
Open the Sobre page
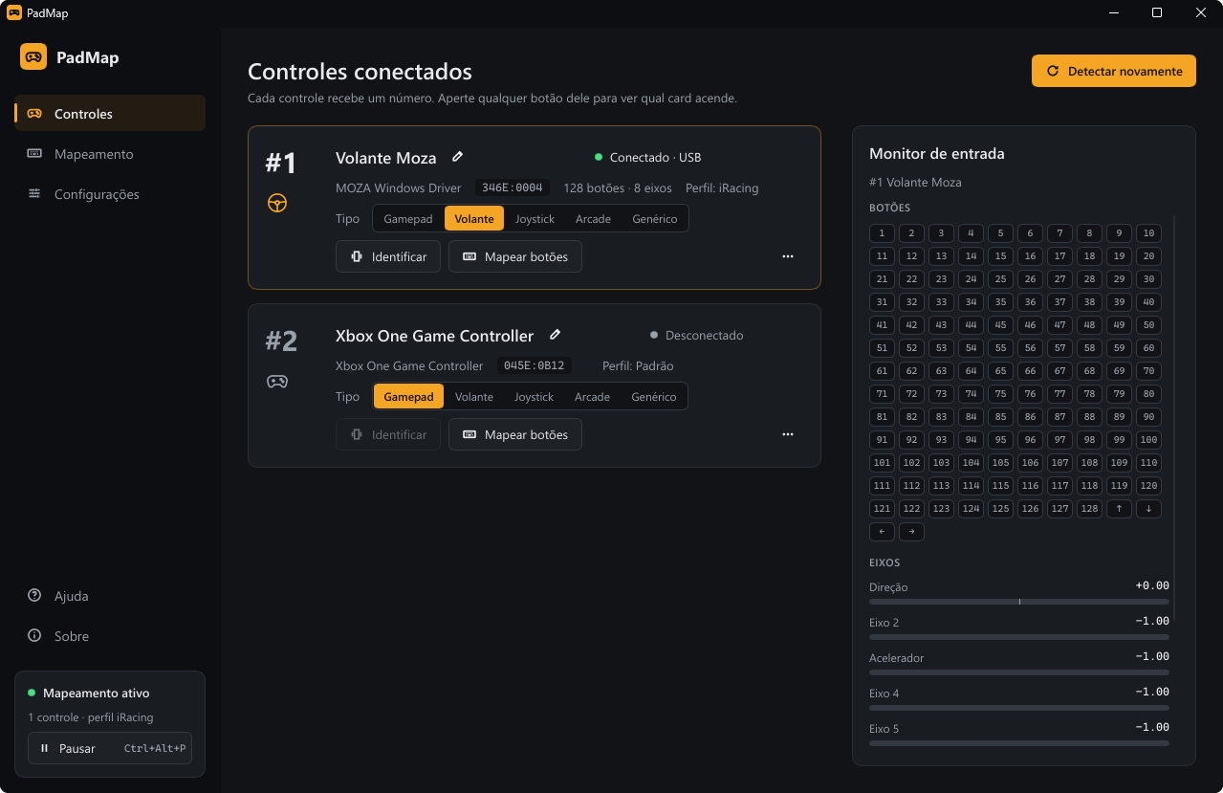click(110, 635)
